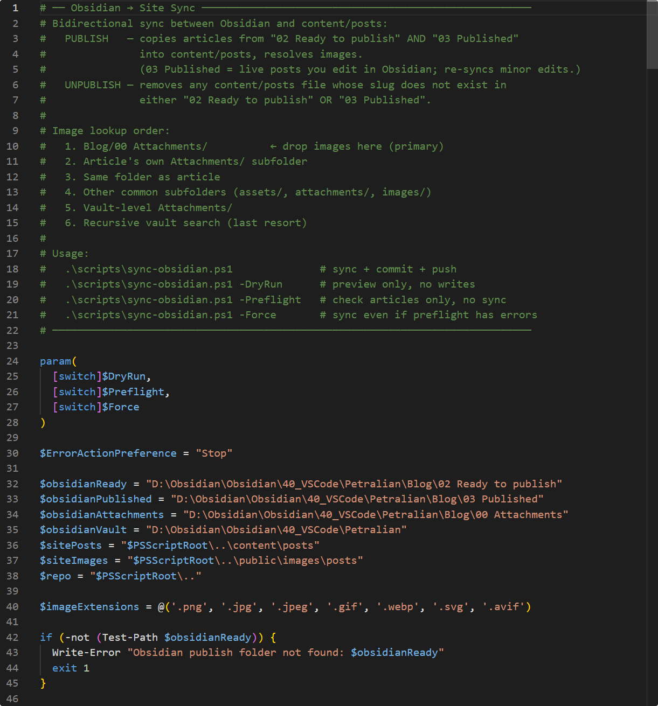
Task: Click the "$obsidianPublished" variable
Action: [96, 499]
